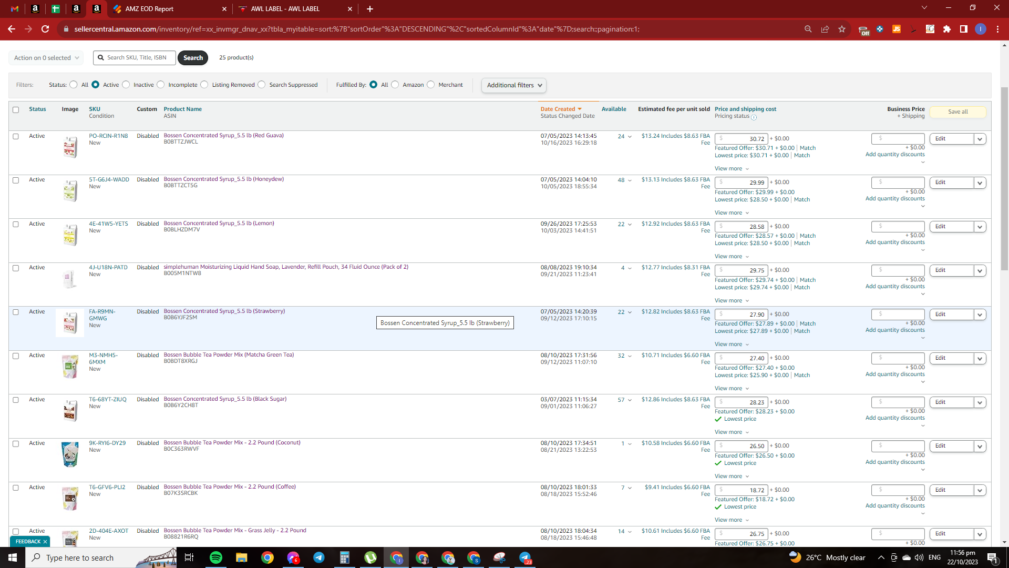The image size is (1009, 568).
Task: Open Chrome three-dot menu
Action: tap(997, 29)
